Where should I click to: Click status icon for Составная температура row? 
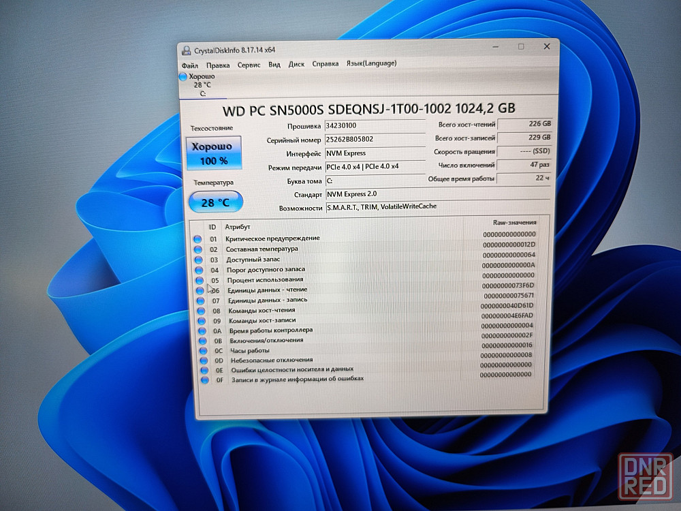198,249
